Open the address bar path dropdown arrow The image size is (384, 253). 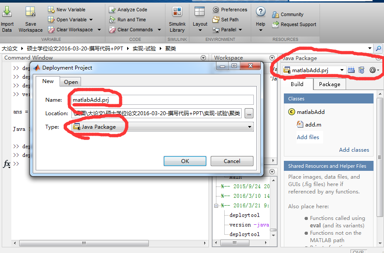point(370,48)
